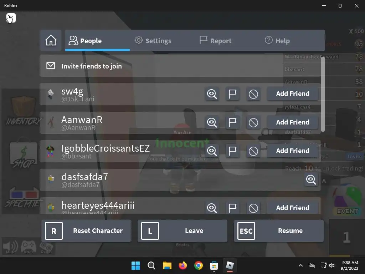Click the Reset Character button
This screenshot has height=274, width=365.
86,231
